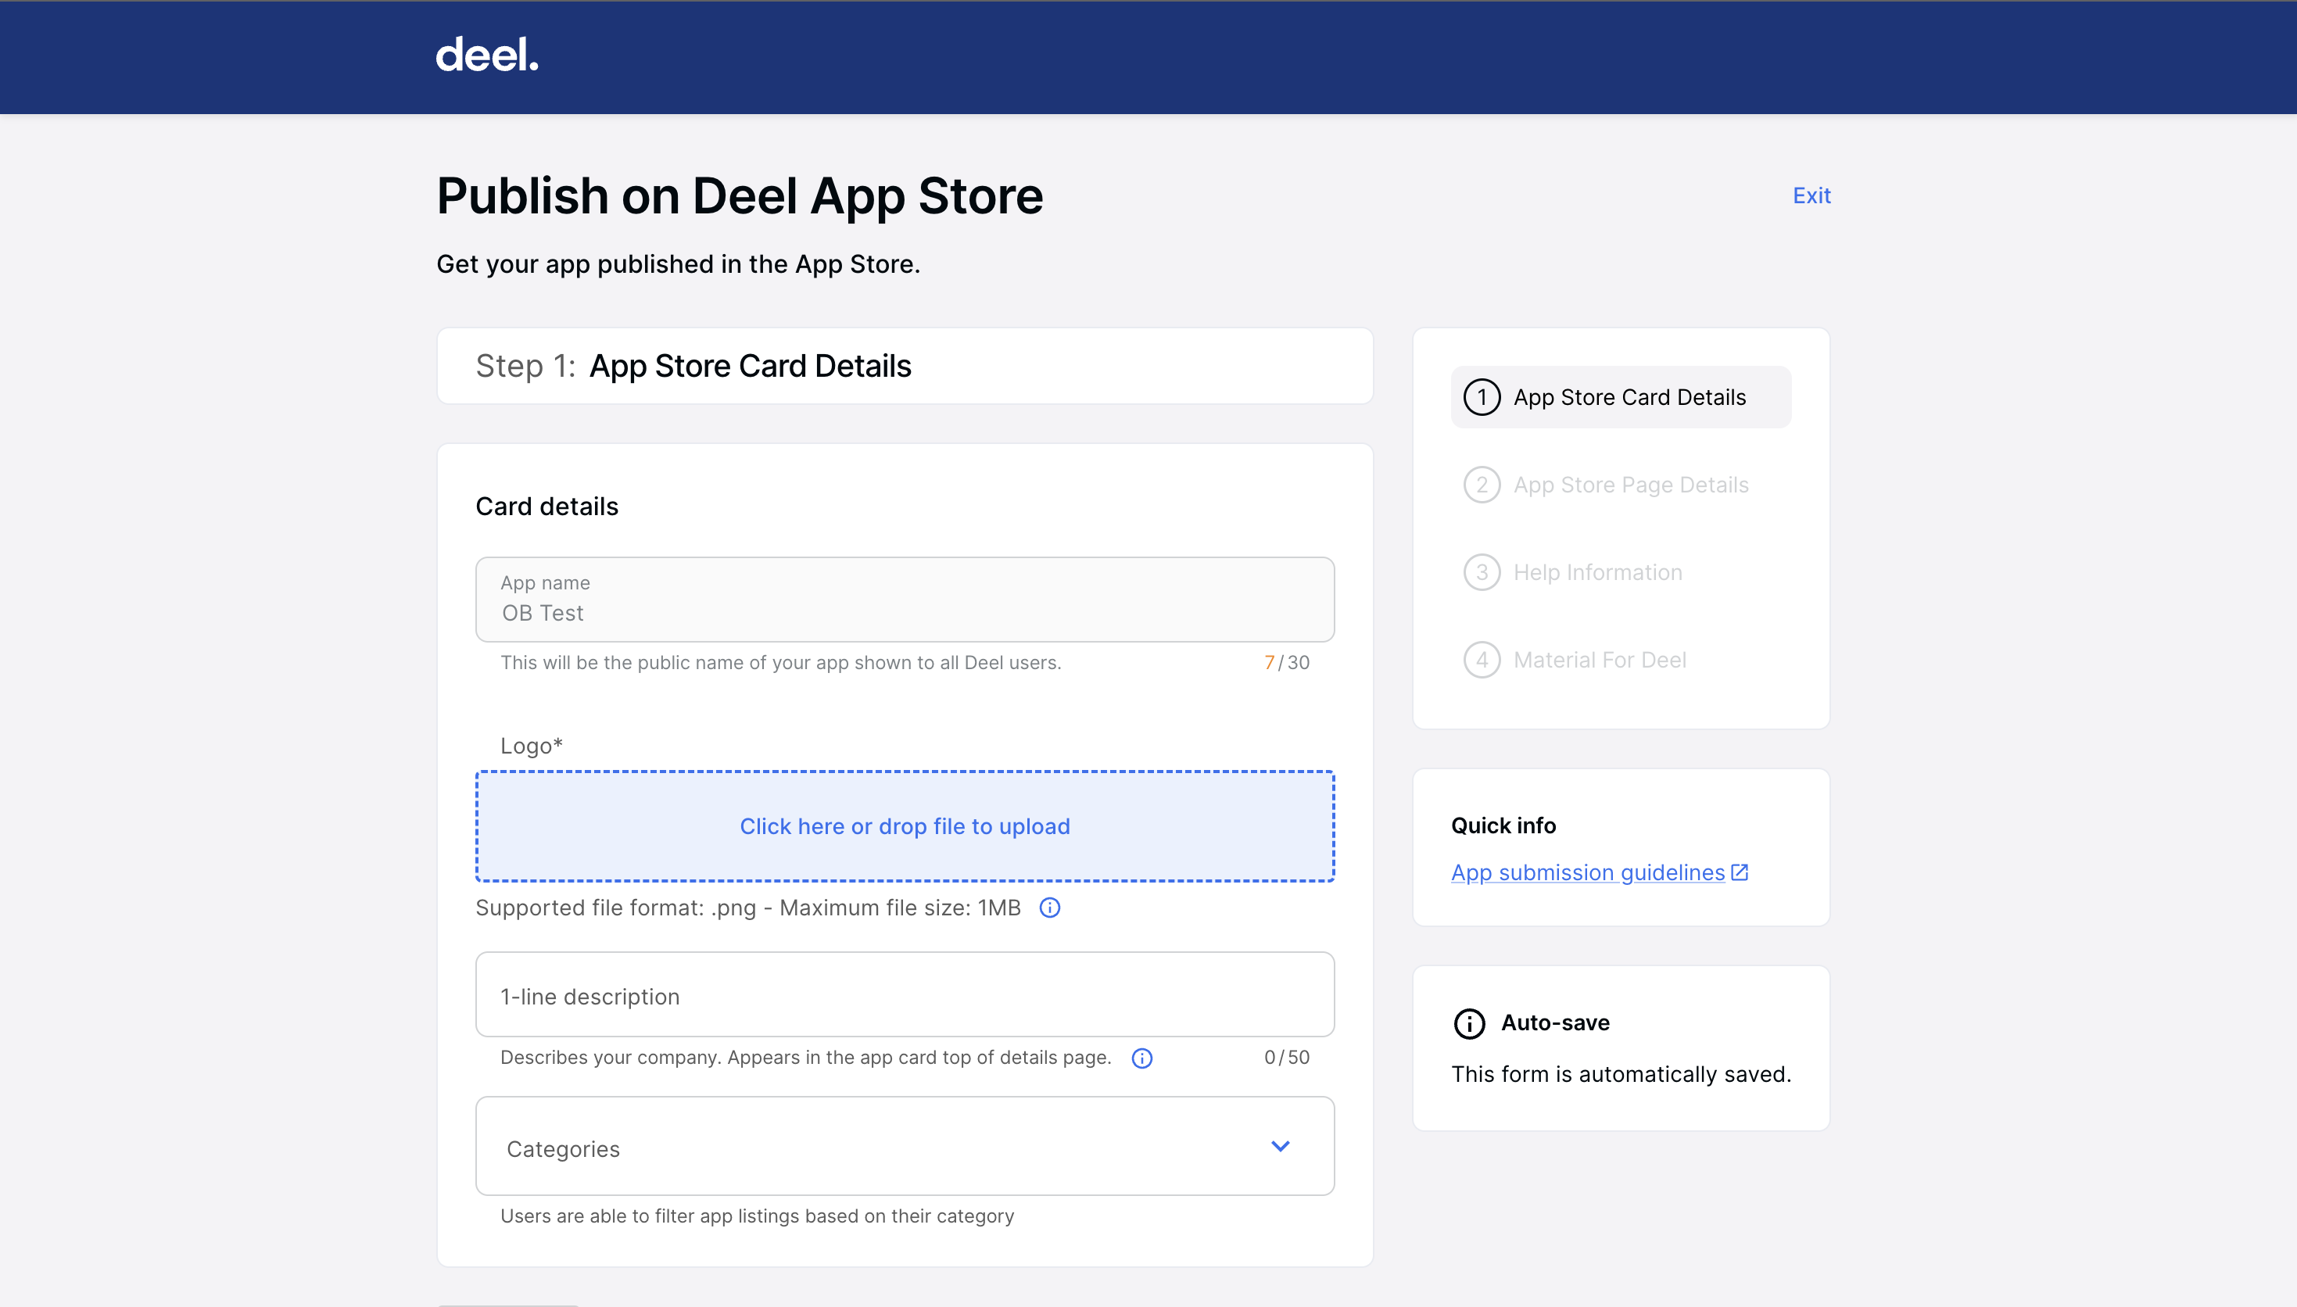The width and height of the screenshot is (2297, 1307).
Task: Click the Auto-save info icon
Action: click(1469, 1023)
